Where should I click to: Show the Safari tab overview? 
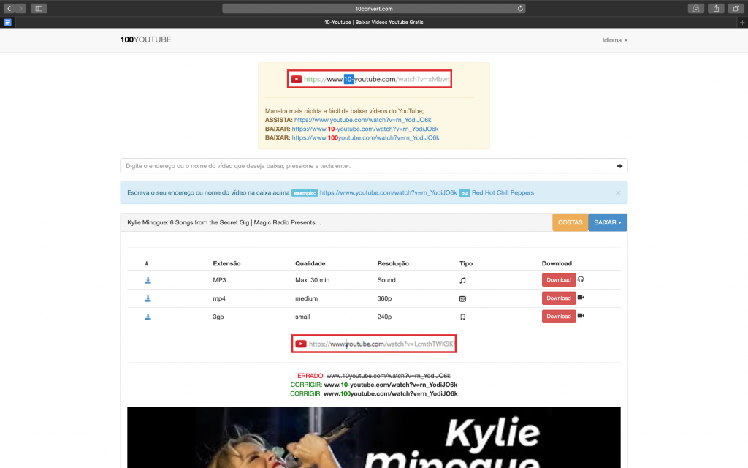click(x=736, y=8)
